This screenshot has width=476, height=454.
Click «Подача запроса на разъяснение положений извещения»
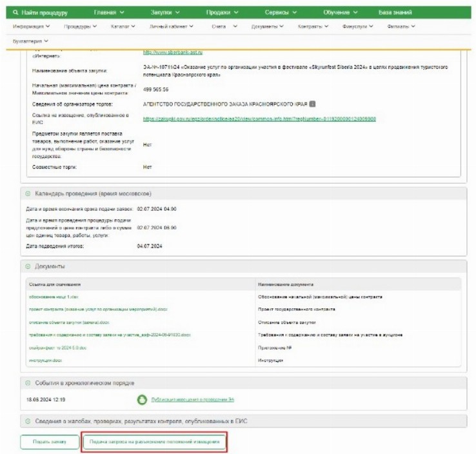coord(155,442)
